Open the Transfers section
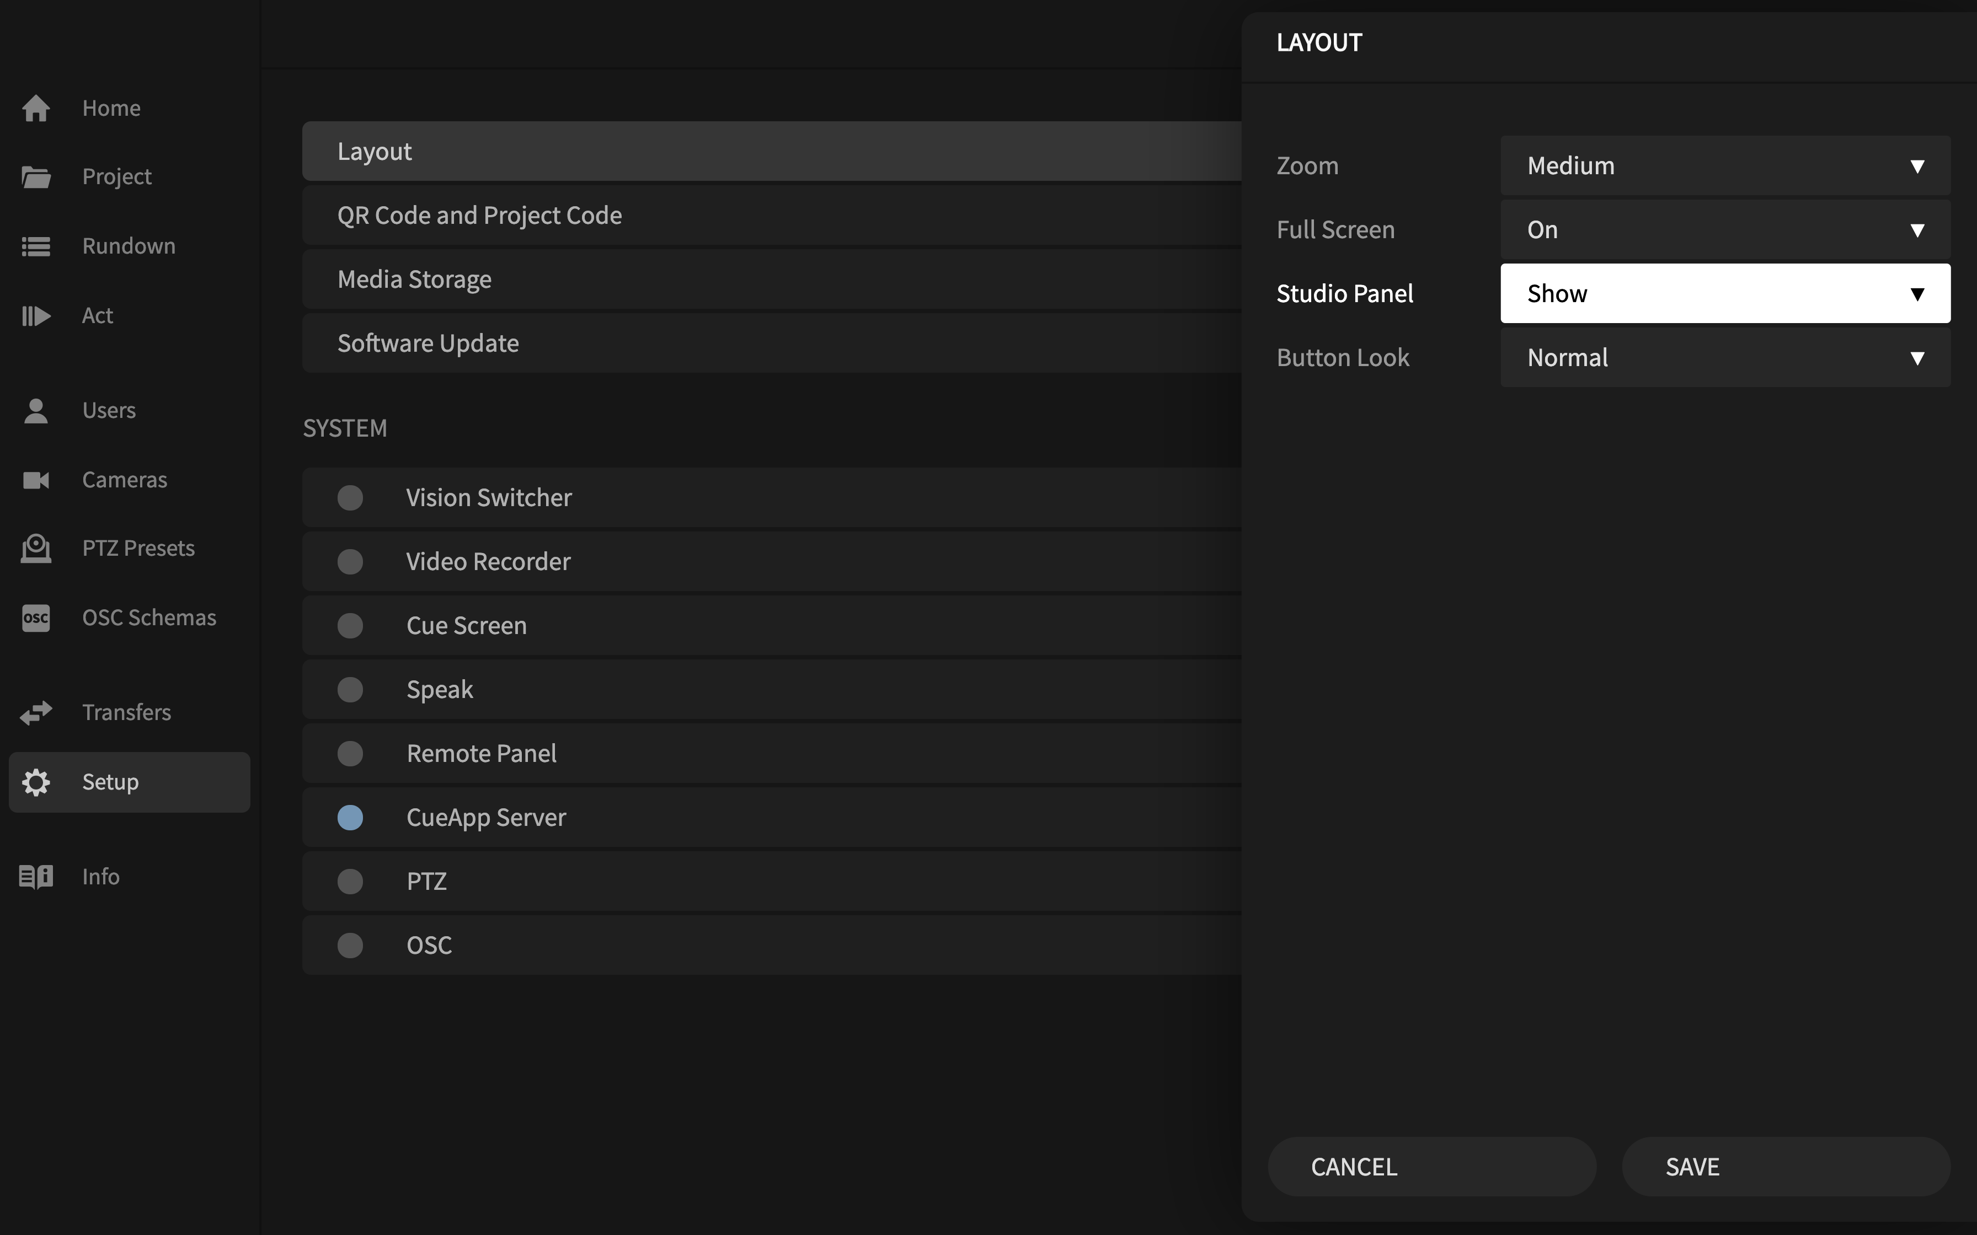1977x1235 pixels. click(x=127, y=711)
